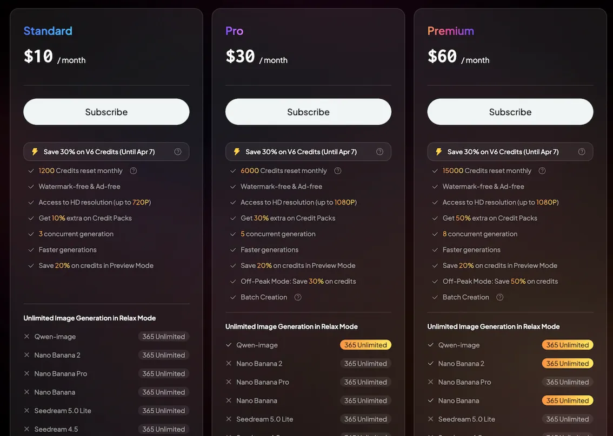Open info icon beside 6000 Credits
Screen dimensions: 613x436
tap(338, 171)
